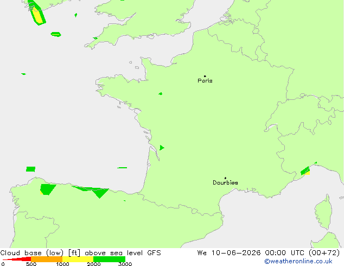344x266 pixels.
Task: Click the Dourbies location label
Action: click(225, 182)
